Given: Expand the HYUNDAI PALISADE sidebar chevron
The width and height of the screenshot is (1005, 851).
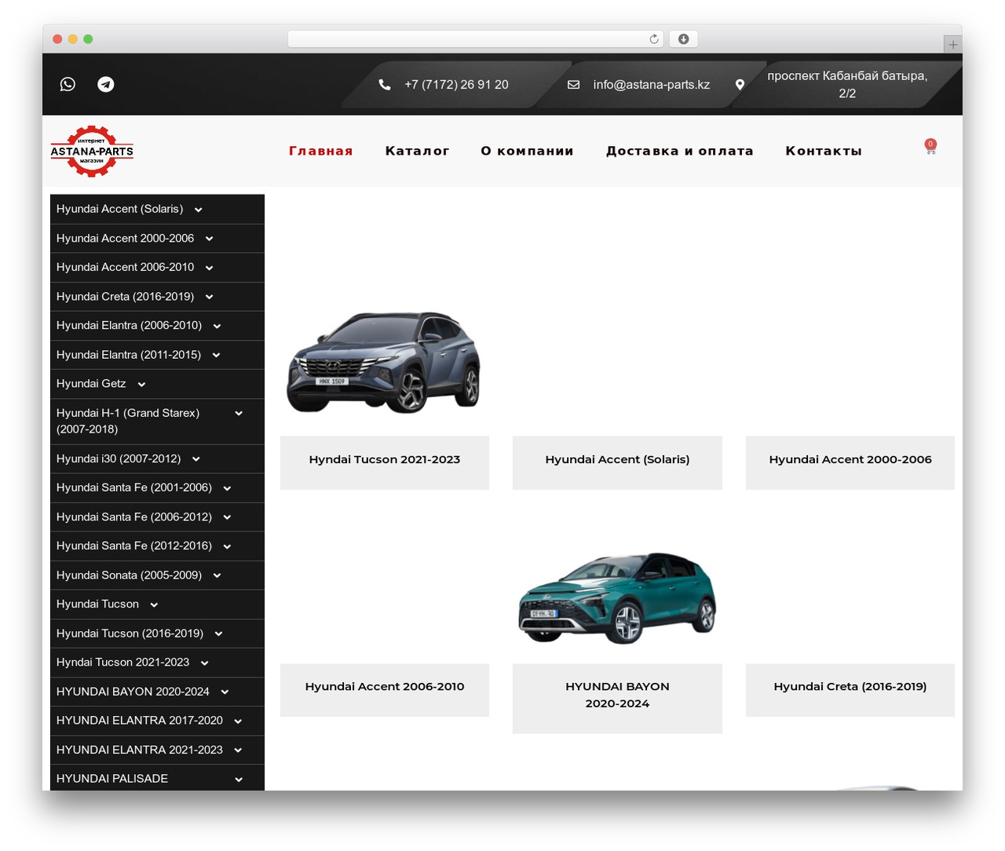Looking at the screenshot, I should (x=239, y=780).
